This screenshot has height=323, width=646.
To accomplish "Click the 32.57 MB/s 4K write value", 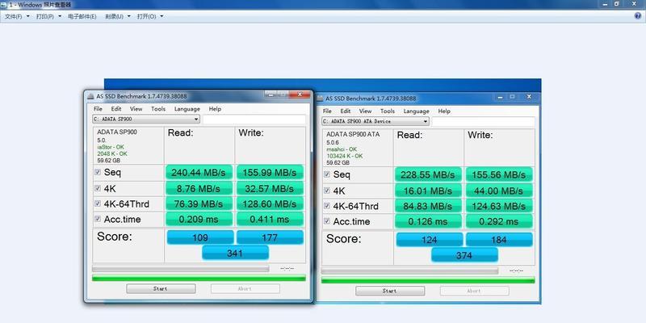I will coord(270,188).
